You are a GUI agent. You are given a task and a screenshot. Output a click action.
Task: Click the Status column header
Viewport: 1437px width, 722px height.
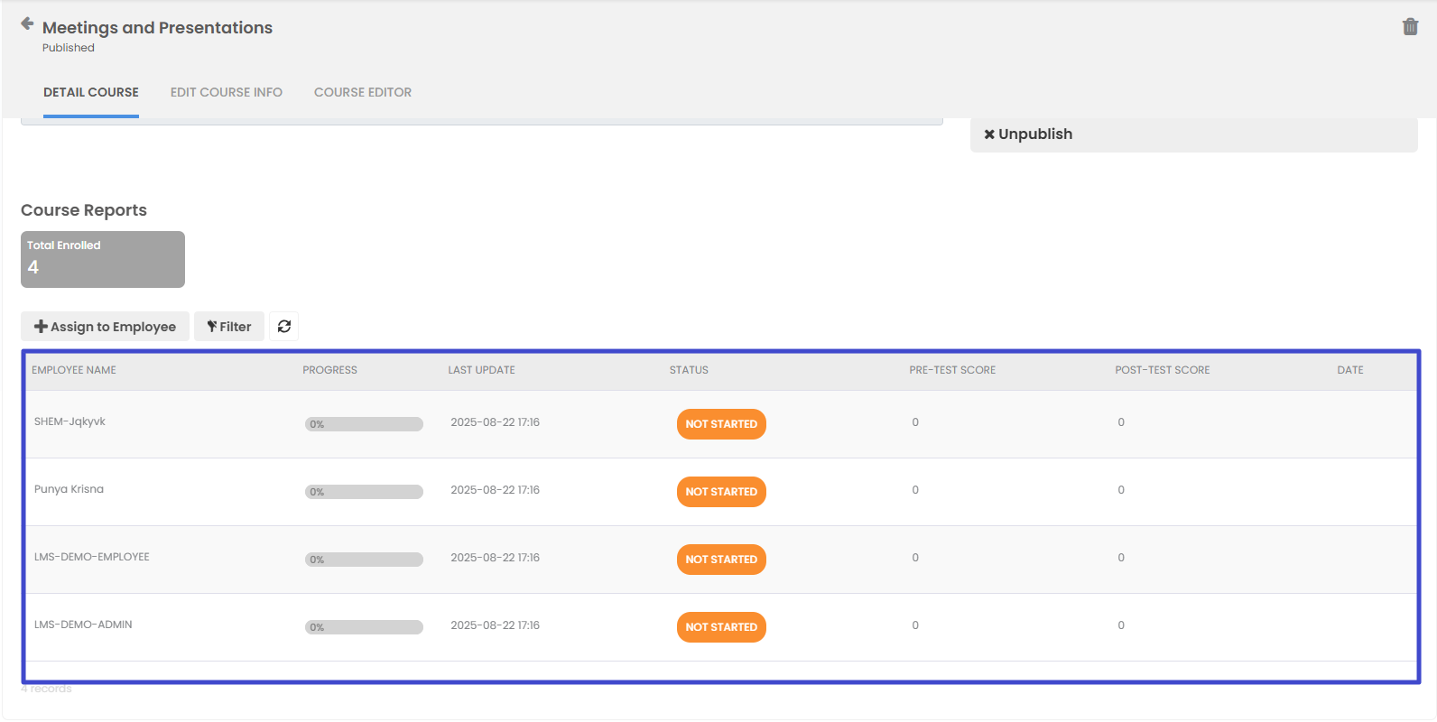click(689, 370)
